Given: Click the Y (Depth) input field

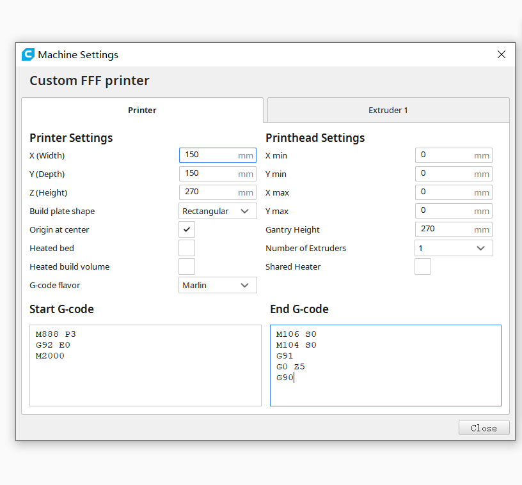Looking at the screenshot, I should [x=217, y=174].
